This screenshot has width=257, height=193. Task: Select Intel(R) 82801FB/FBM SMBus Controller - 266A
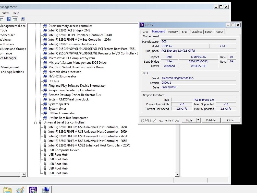[x=80, y=40]
